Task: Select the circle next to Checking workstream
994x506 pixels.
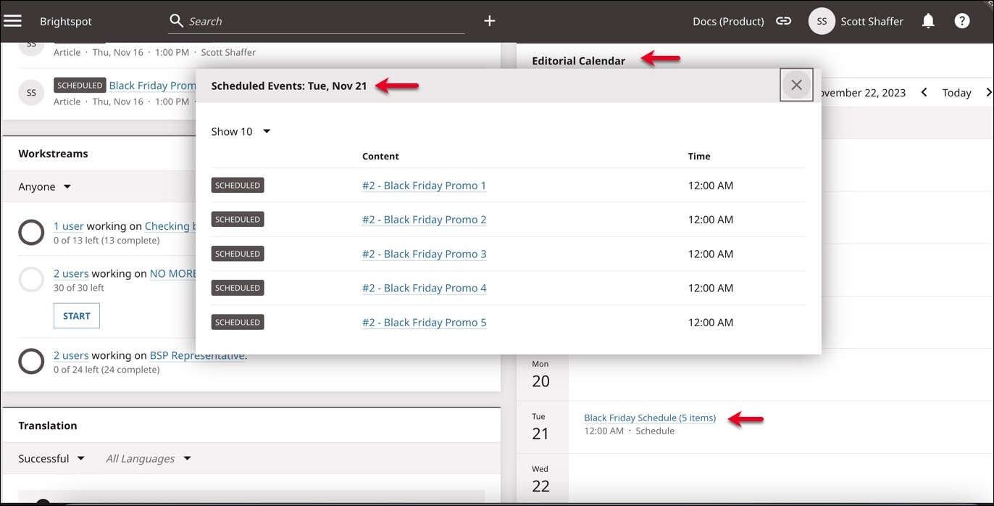Action: tap(31, 232)
